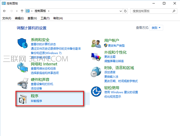Click the title bar 控制面板 window icon
This screenshot has height=136, width=180.
click(4, 3)
